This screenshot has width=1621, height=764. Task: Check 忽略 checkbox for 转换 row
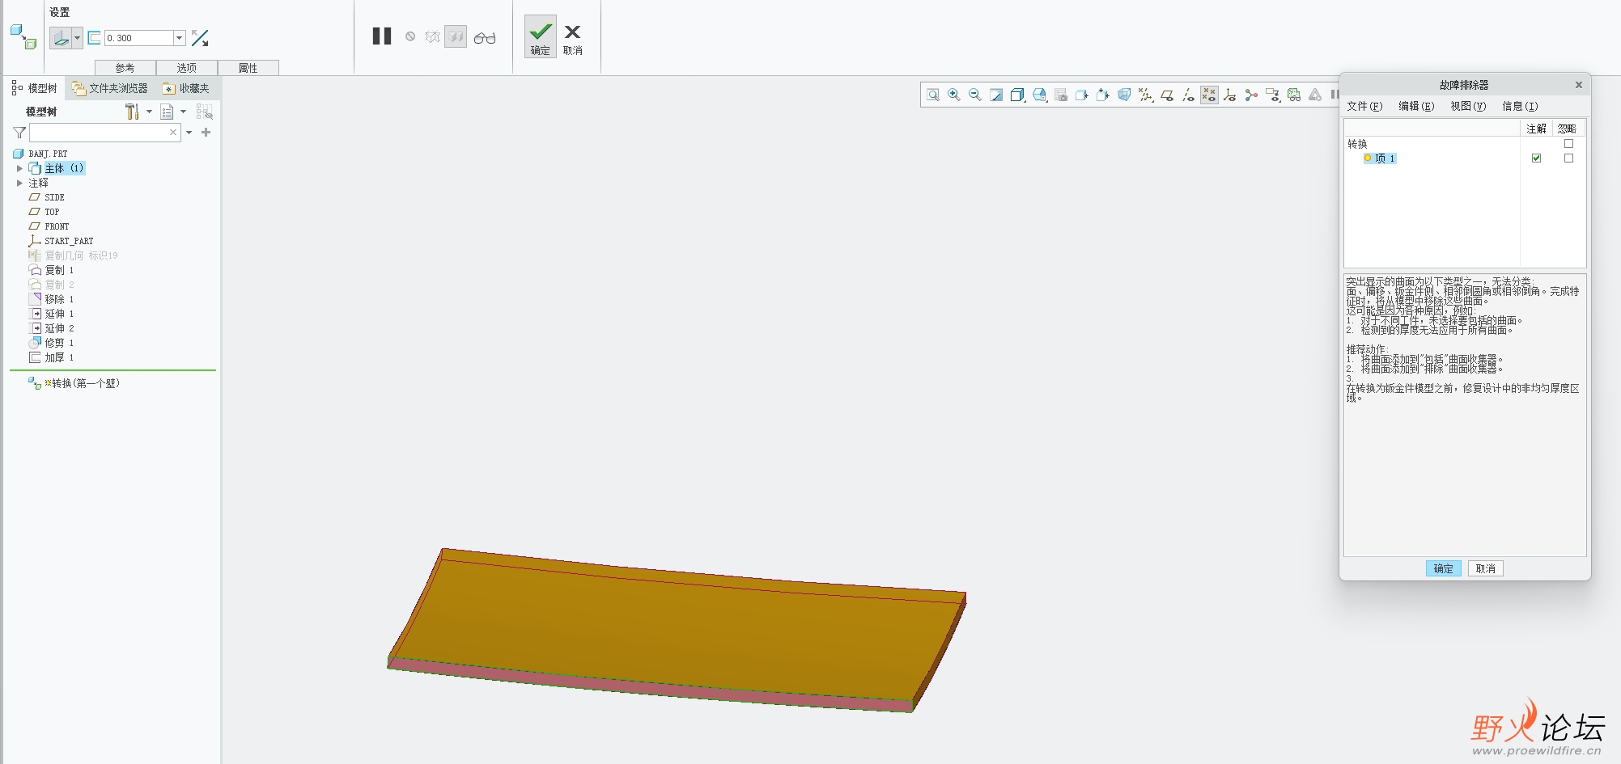click(x=1568, y=144)
